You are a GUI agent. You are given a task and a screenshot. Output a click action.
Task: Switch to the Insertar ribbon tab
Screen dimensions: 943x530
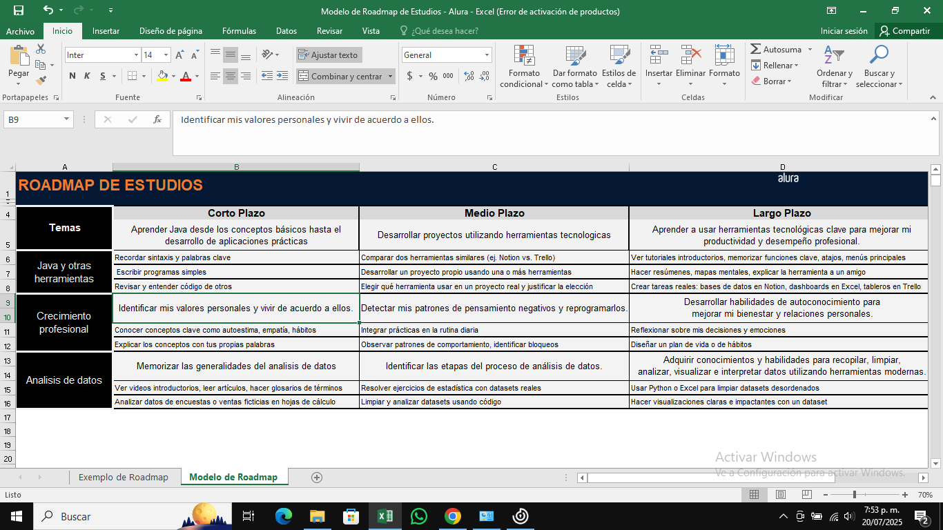coord(106,31)
